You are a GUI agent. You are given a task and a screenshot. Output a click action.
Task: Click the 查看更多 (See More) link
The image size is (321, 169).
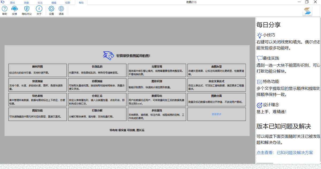click(x=216, y=114)
